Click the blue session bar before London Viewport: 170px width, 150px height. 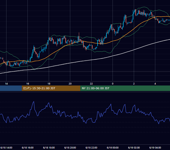tap(11, 88)
